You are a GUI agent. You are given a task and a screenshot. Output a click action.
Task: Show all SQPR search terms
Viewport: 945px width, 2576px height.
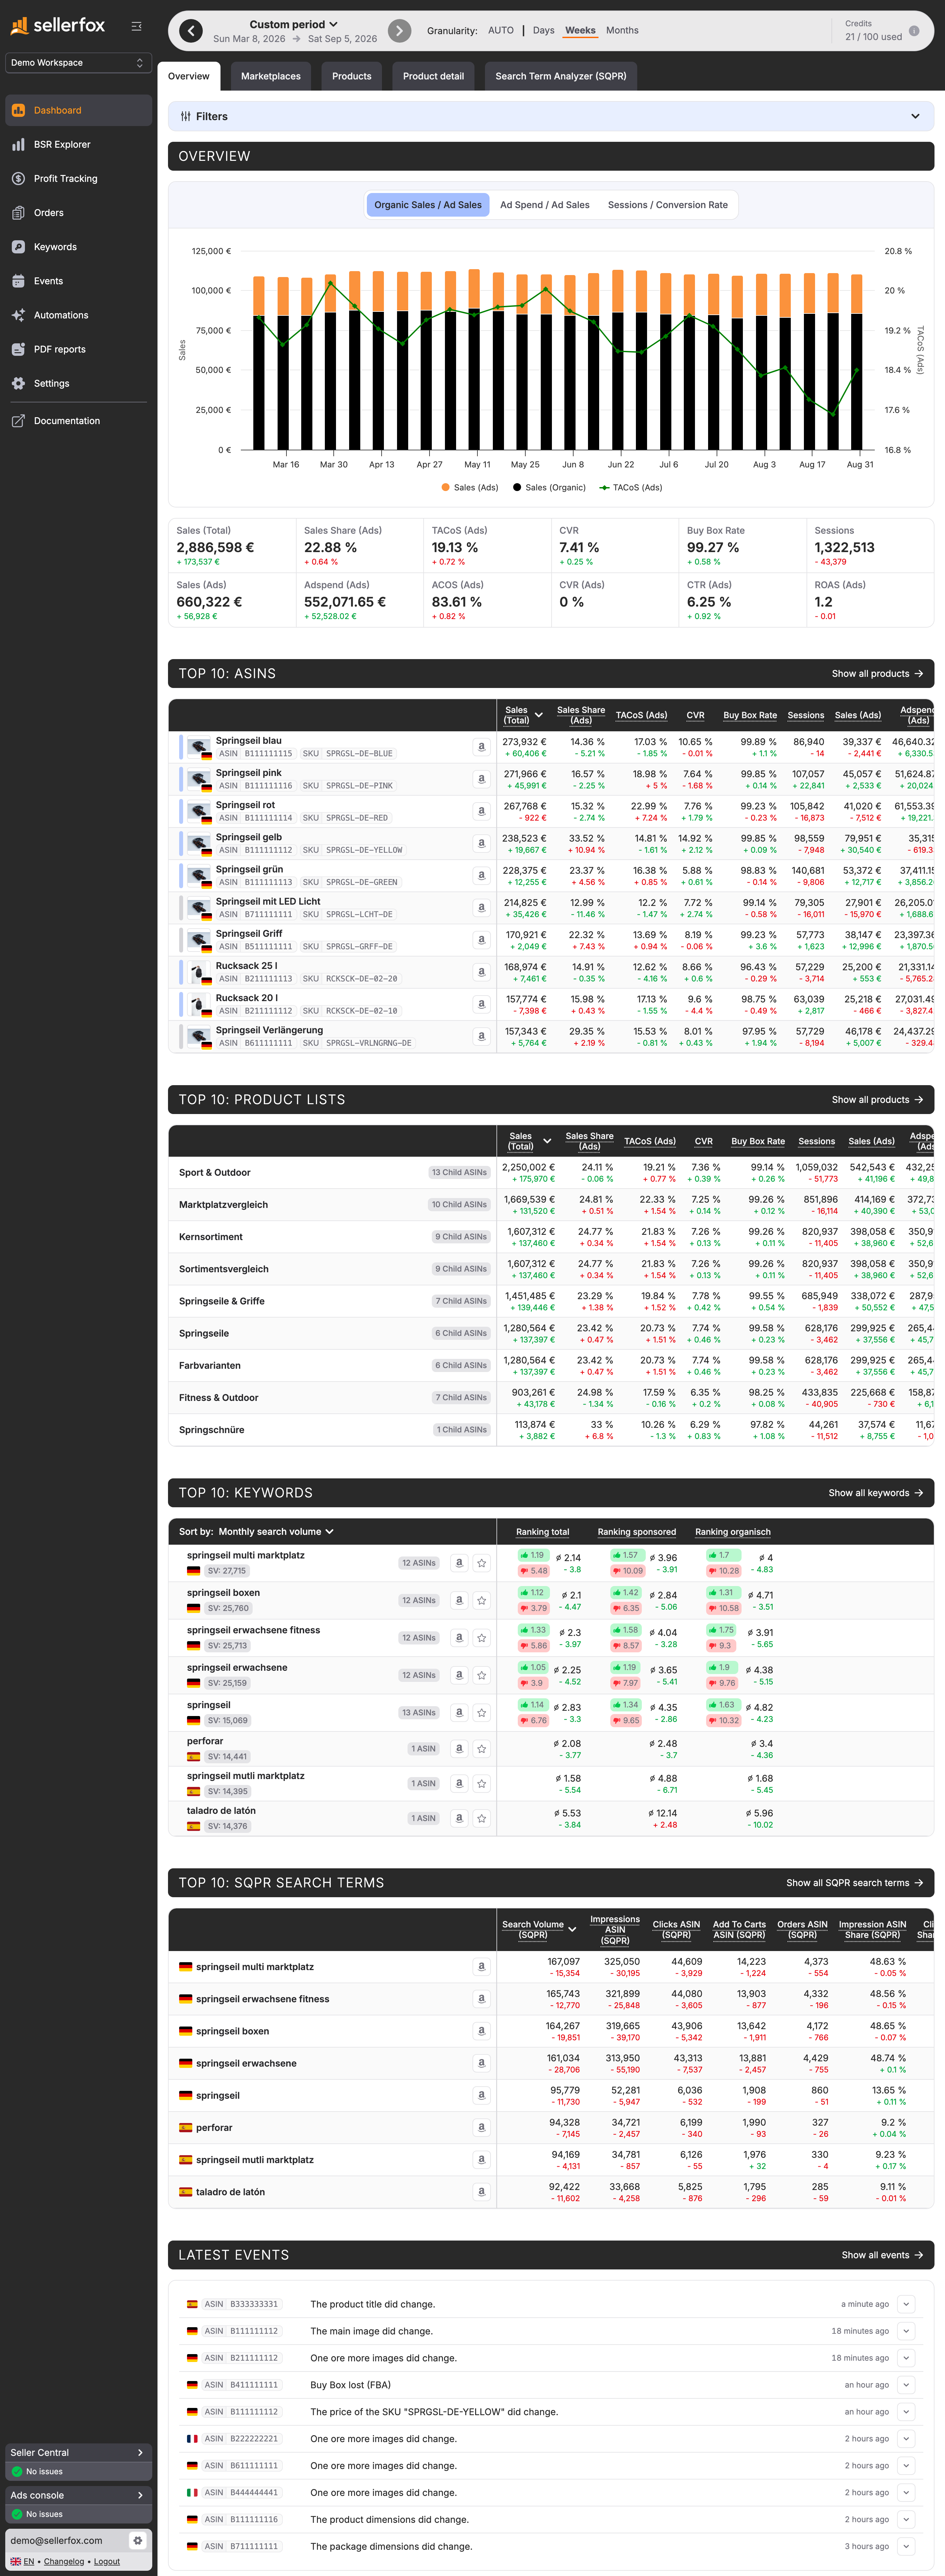[x=855, y=1883]
